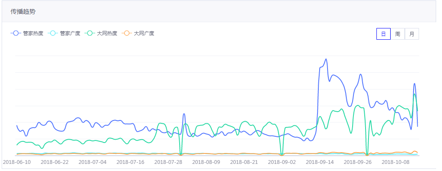Click the green line dip at 2018-09-02

pos(282,155)
